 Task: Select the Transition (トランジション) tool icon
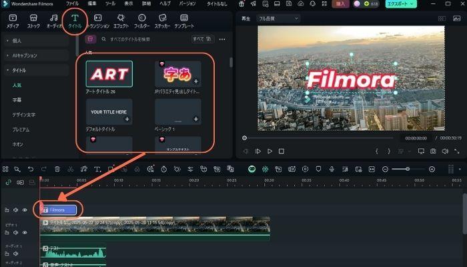click(99, 20)
